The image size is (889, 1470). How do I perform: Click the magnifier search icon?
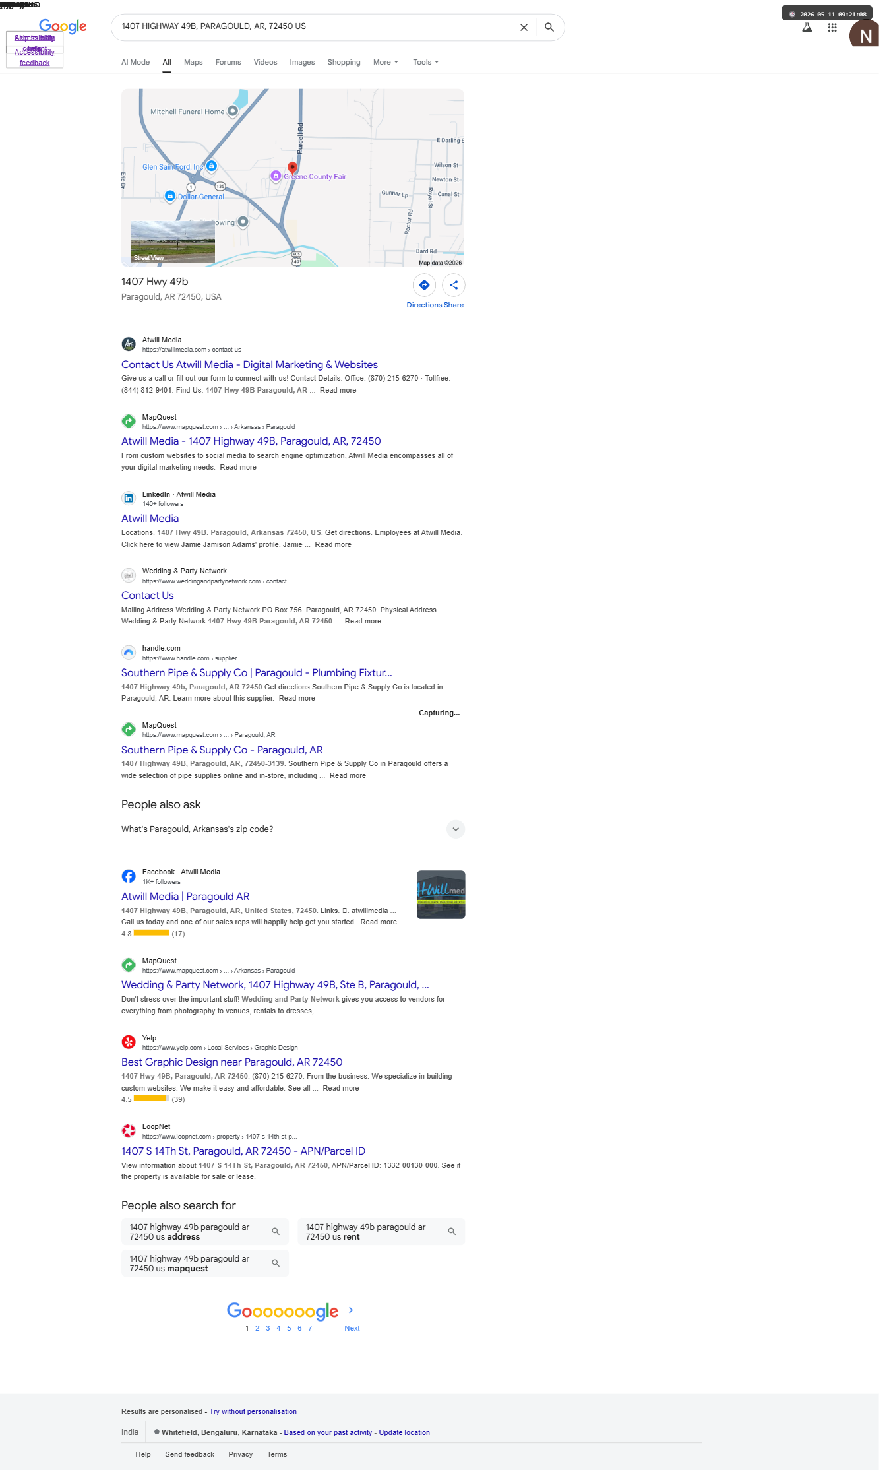tap(549, 27)
